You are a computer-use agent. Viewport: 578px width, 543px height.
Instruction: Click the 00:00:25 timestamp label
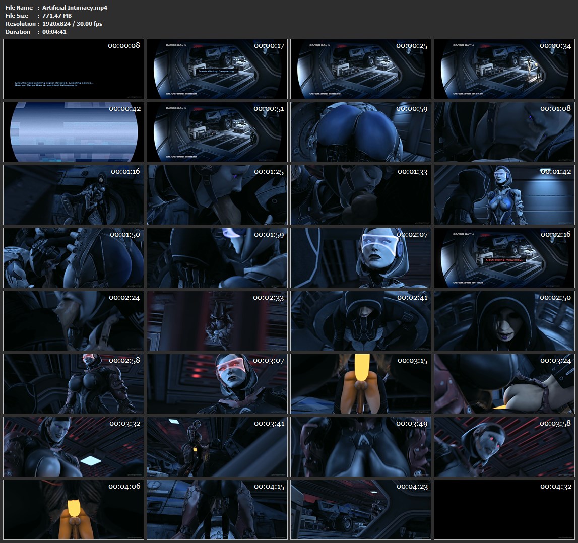(x=411, y=46)
